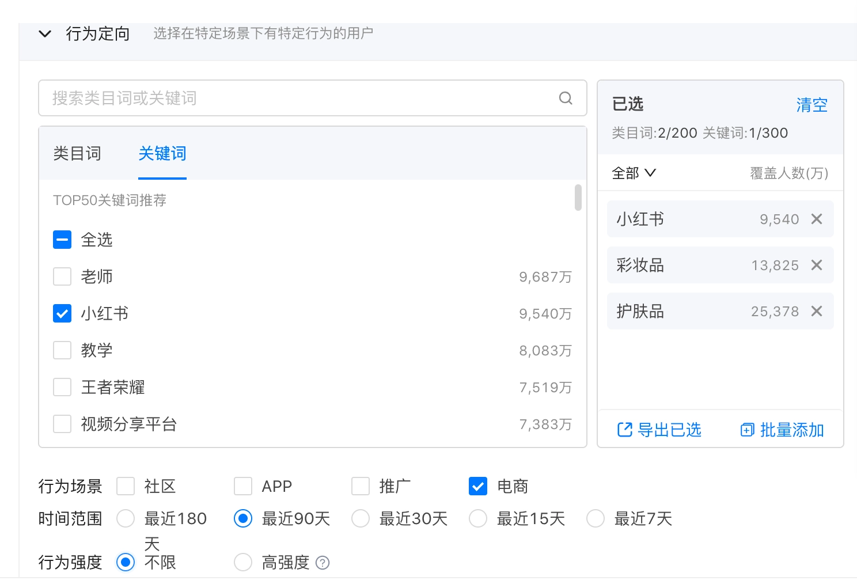Open the help icon next to 高强度
The height and width of the screenshot is (584, 857).
coord(323,563)
